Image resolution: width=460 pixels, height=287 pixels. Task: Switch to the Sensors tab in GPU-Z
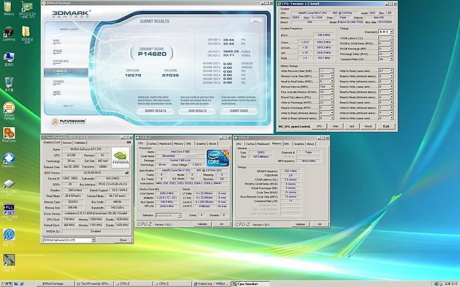67,143
